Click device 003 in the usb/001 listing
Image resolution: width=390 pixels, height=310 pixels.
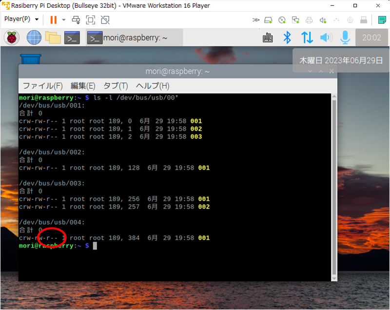[196, 137]
